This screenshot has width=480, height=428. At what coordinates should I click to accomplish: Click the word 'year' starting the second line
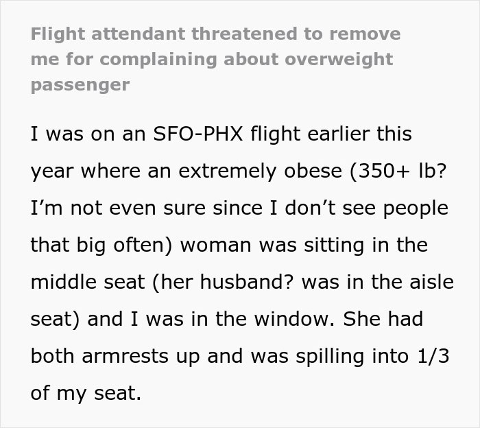51,171
